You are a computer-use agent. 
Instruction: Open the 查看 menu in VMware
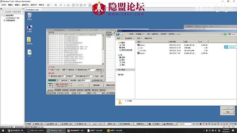point(17,5)
